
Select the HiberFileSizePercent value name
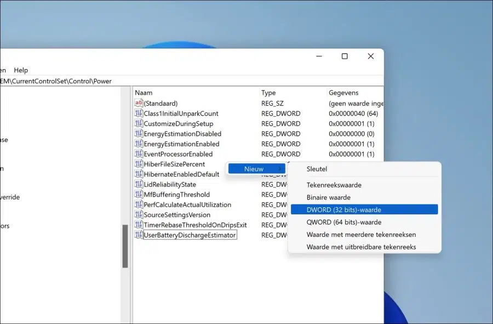tap(174, 164)
